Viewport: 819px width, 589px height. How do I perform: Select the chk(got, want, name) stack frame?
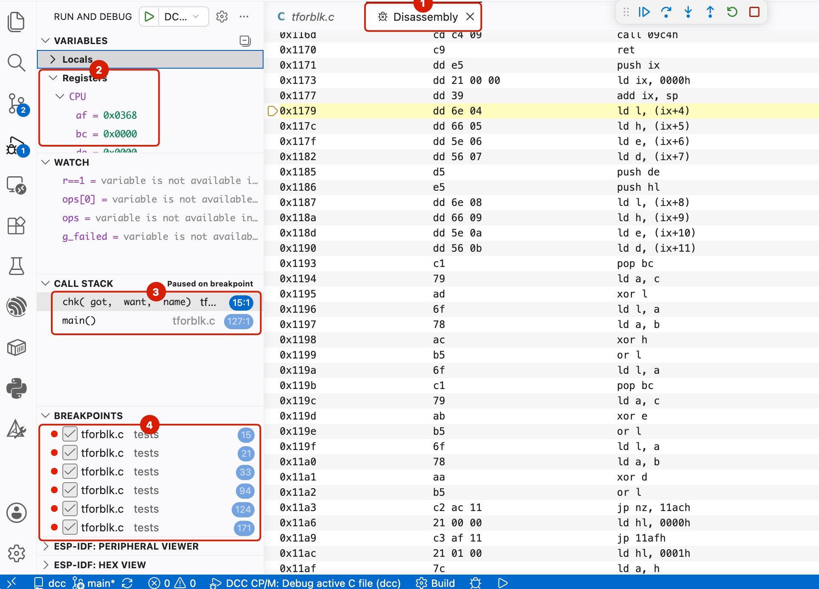pos(150,302)
